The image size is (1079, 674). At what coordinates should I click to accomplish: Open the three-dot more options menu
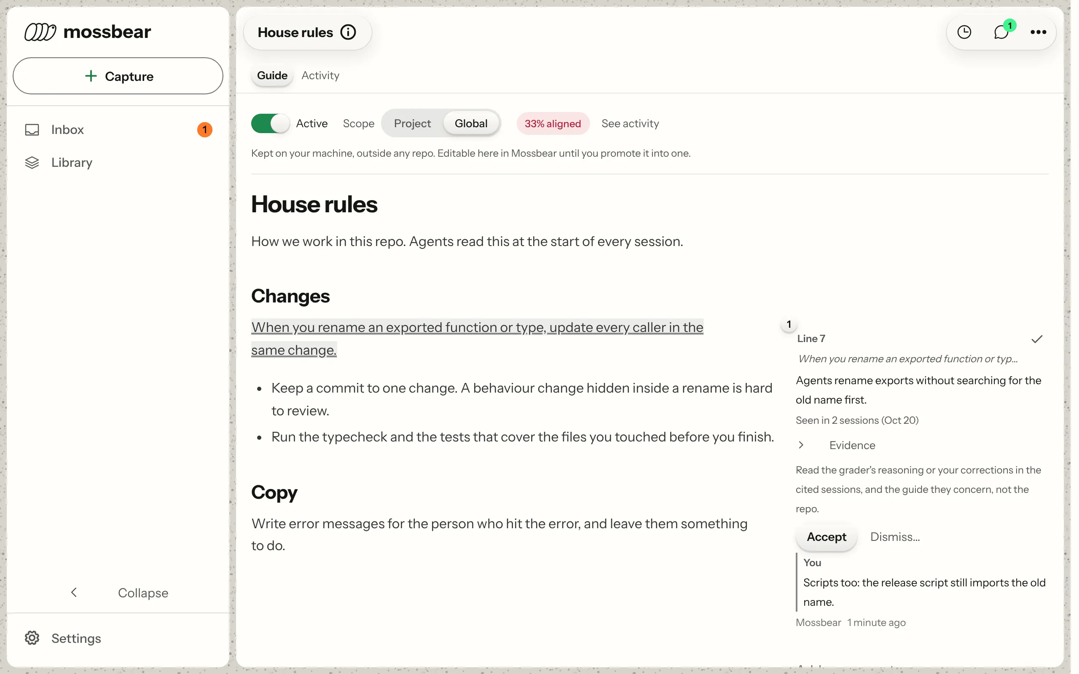(x=1038, y=32)
